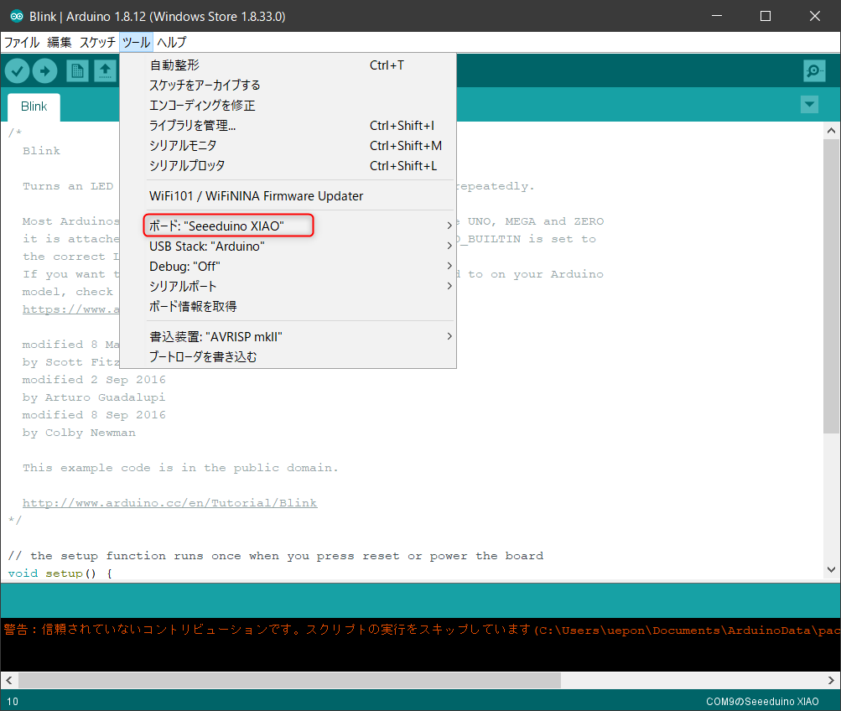Click the editor vertical scrollbar thumb

831,286
